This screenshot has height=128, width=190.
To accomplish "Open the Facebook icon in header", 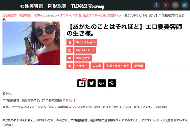I will [156, 5].
